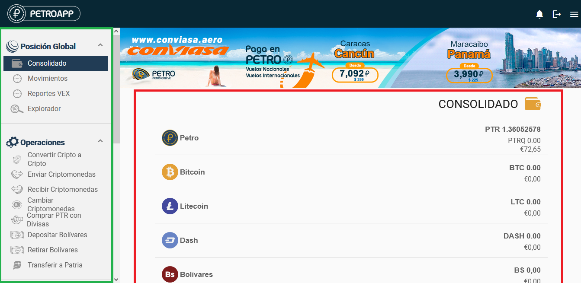Collapse the Operaciones section
581x283 pixels.
point(100,141)
